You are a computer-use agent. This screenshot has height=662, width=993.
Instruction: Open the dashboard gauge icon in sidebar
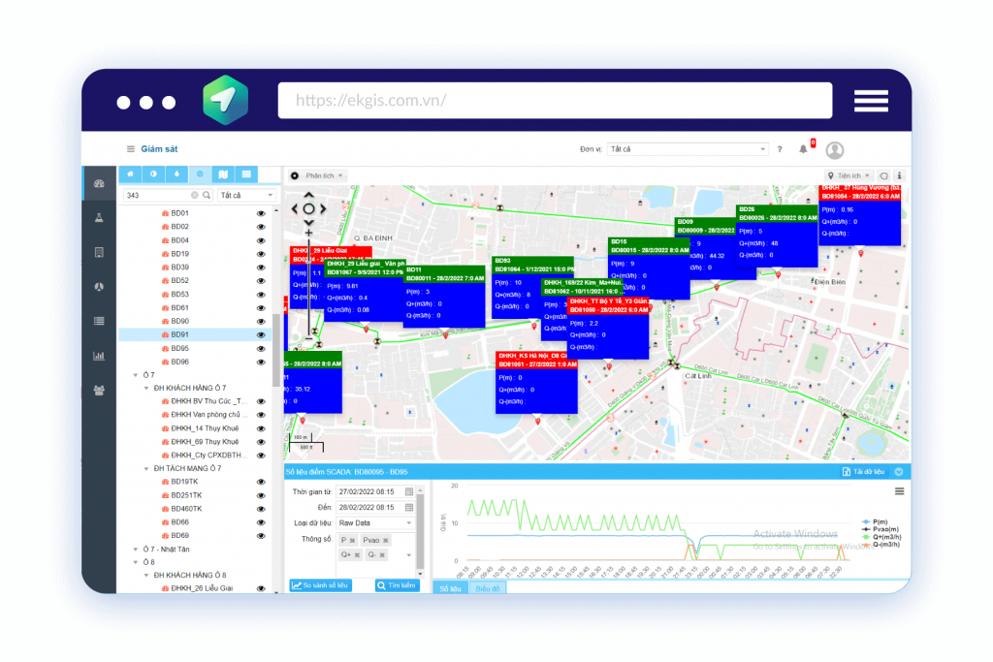coord(99,183)
